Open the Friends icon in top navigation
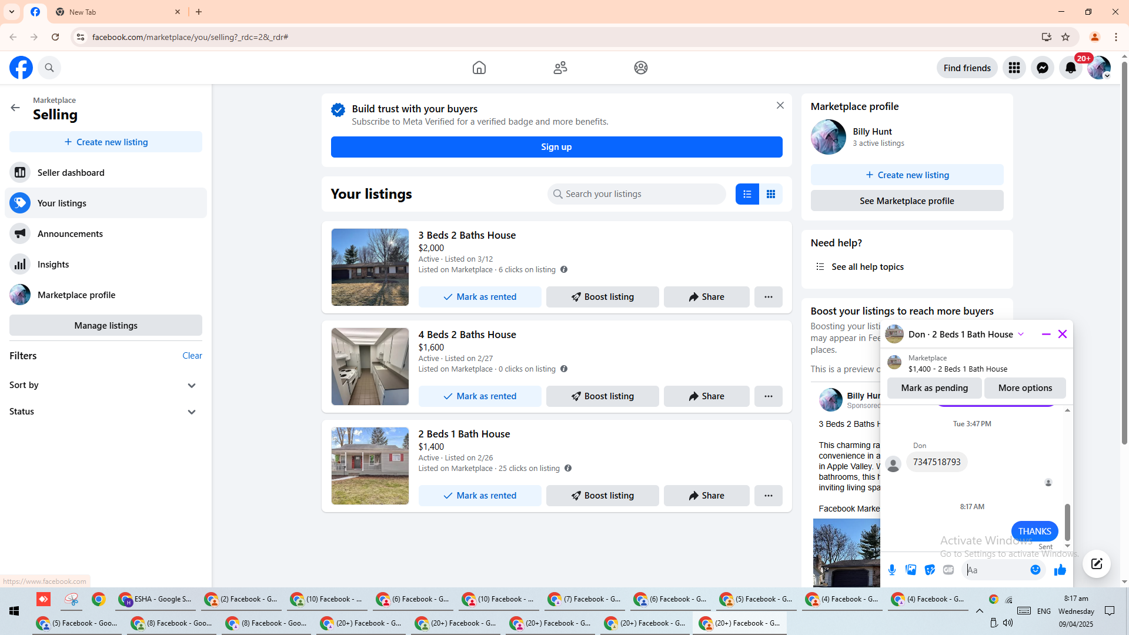This screenshot has width=1129, height=635. point(560,68)
